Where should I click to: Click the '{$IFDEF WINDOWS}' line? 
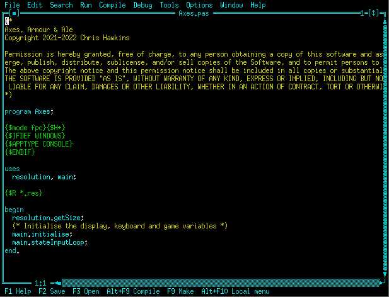pyautogui.click(x=35, y=136)
